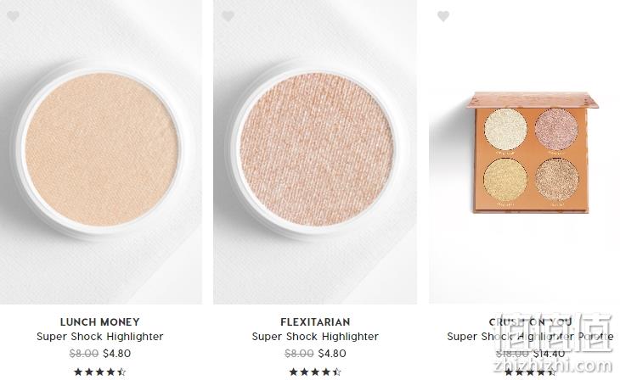Click the $14.40 sale price of the palette
The height and width of the screenshot is (380, 620).
550,354
